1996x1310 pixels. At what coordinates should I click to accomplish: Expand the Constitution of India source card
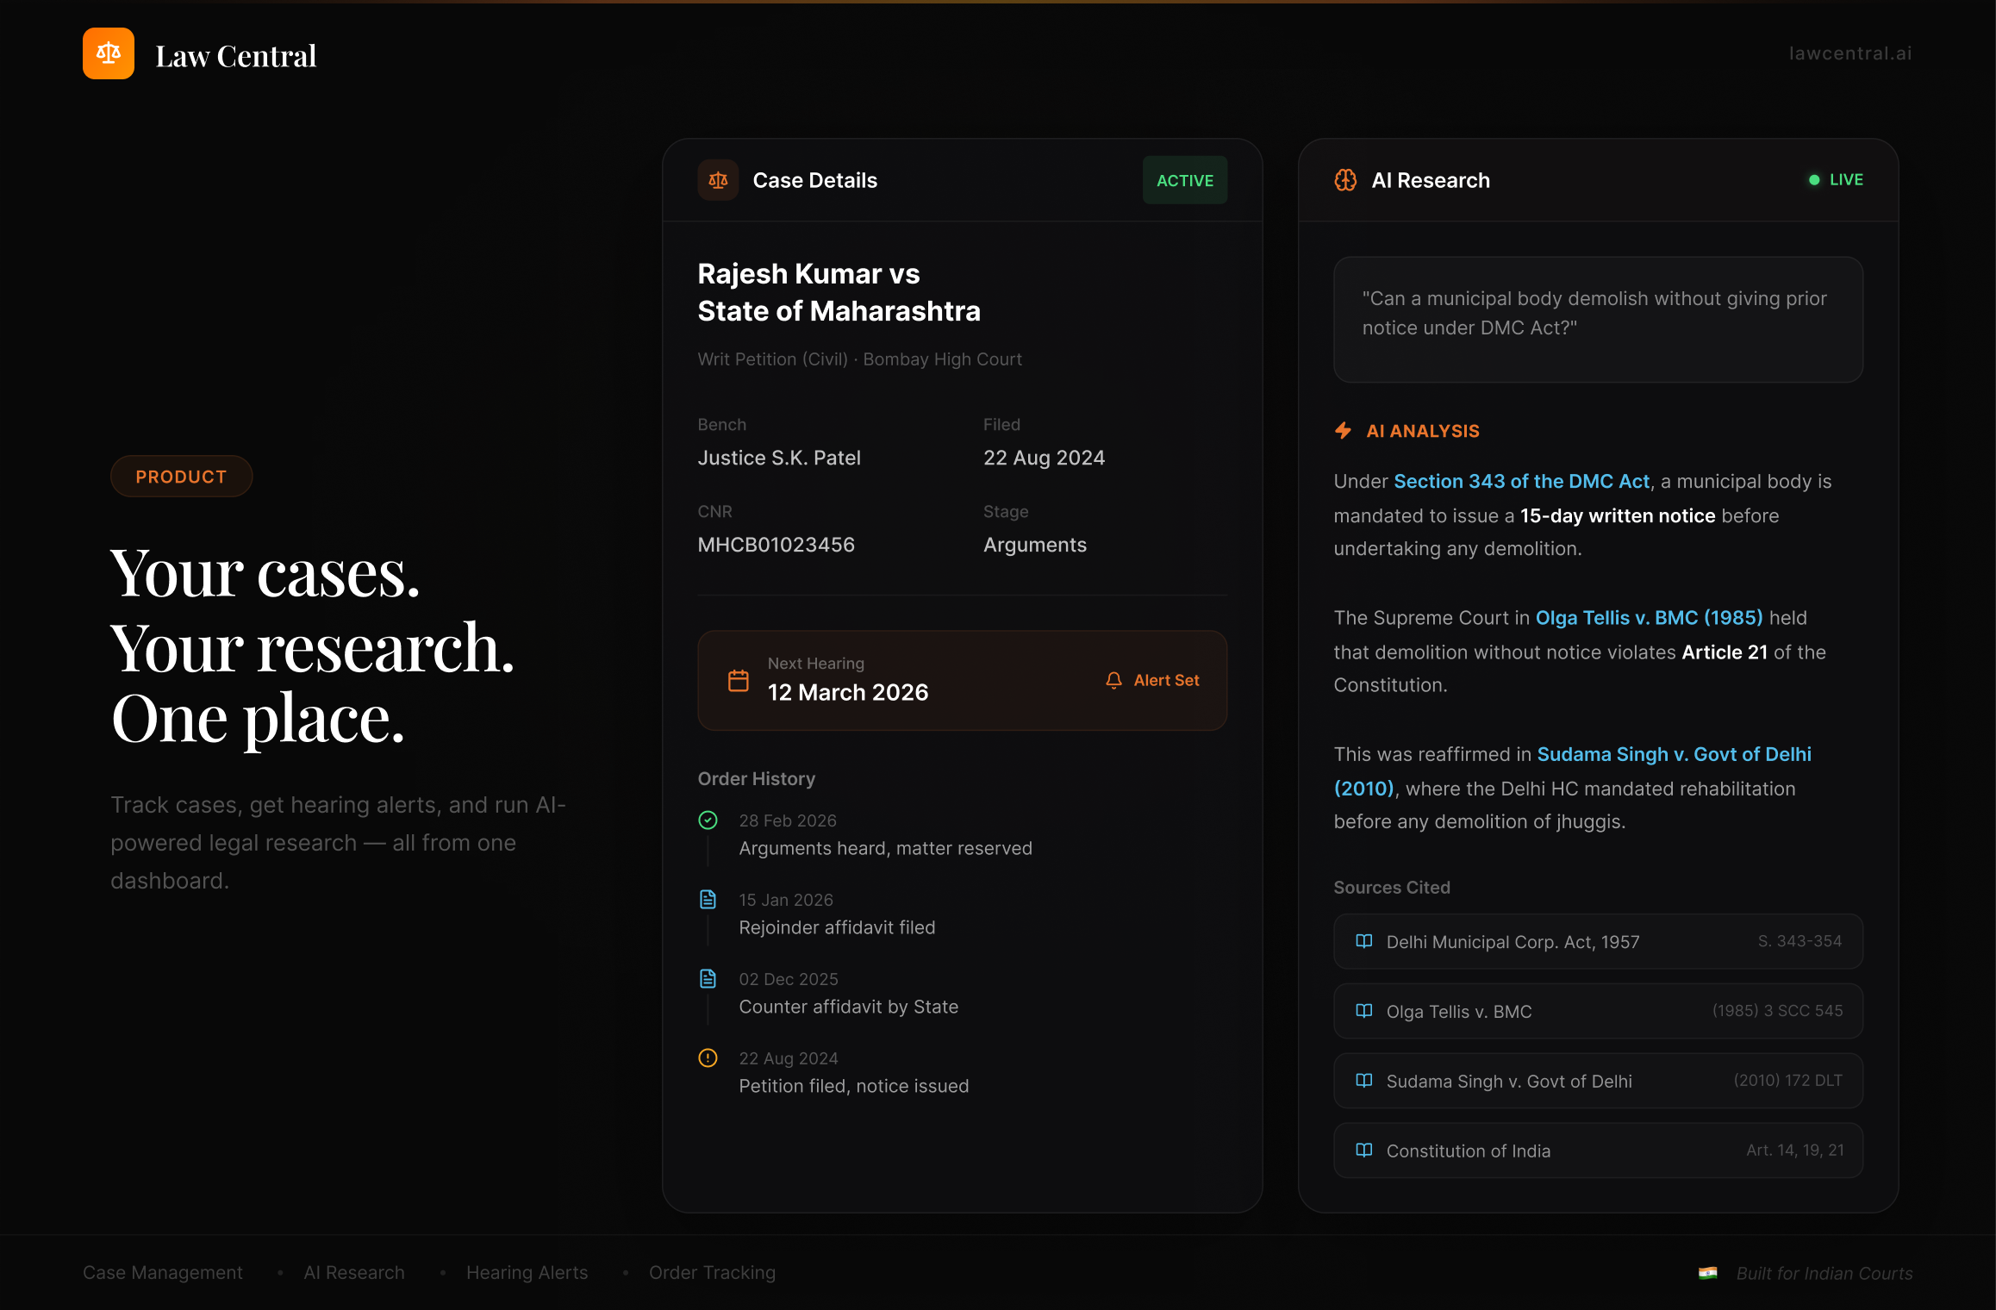[x=1597, y=1151]
